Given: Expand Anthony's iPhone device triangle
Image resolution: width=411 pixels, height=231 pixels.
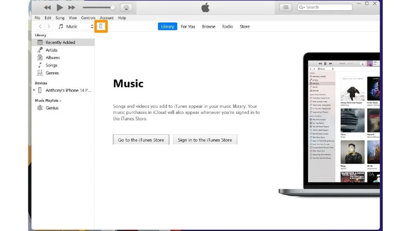Looking at the screenshot, I should click(34, 90).
